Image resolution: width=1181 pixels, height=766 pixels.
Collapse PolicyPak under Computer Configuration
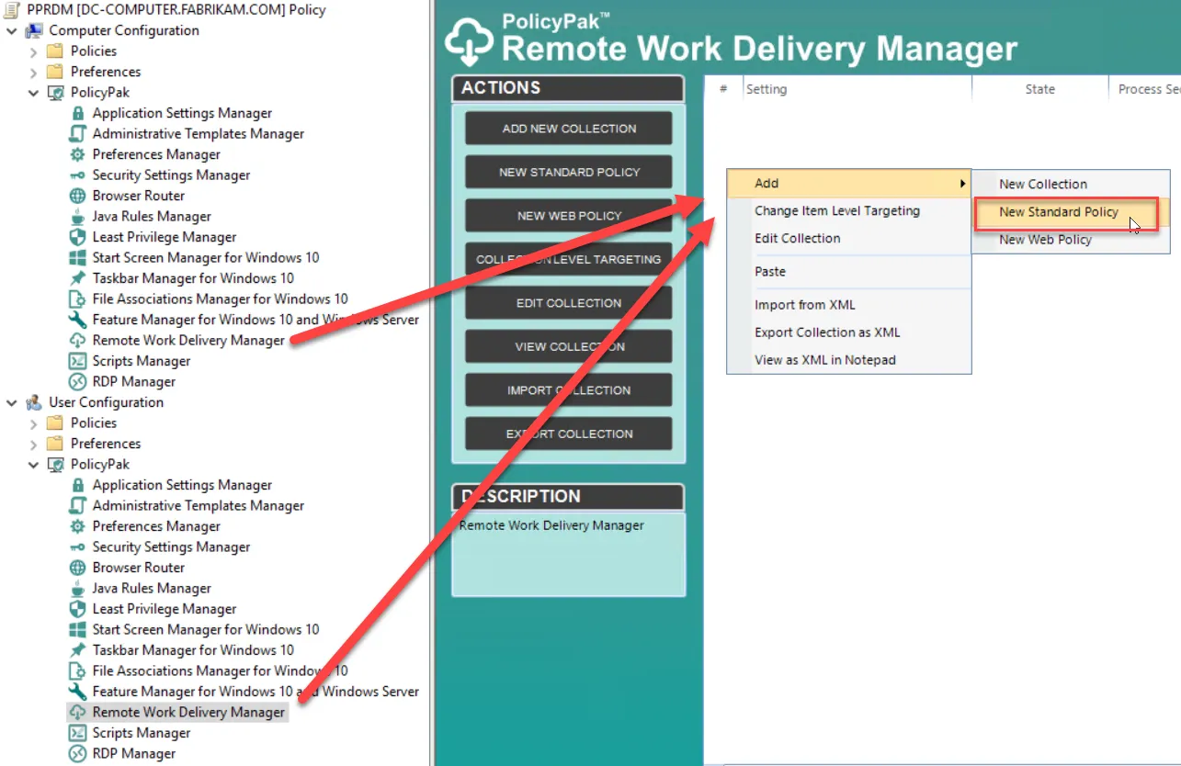click(x=34, y=93)
